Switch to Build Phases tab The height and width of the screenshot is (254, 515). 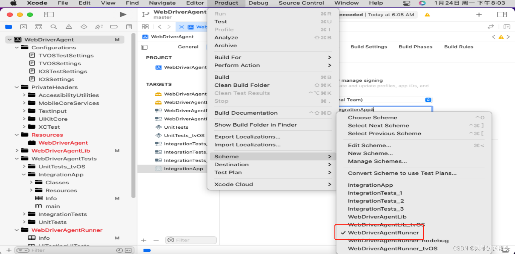[416, 47]
